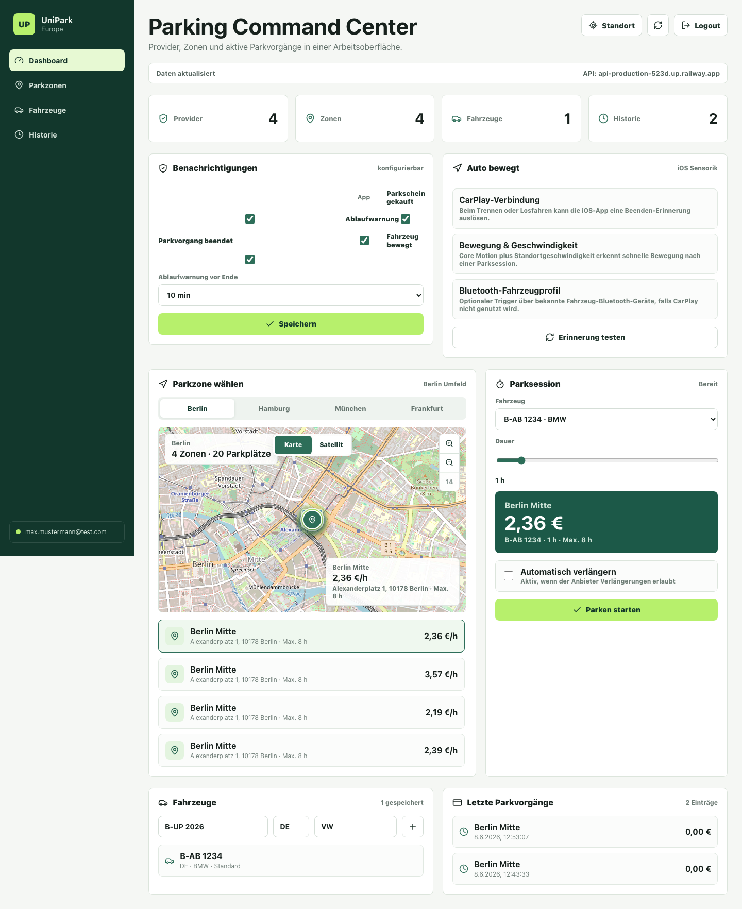Click the clock icon in the Historie stat card
742x909 pixels.
coord(603,118)
